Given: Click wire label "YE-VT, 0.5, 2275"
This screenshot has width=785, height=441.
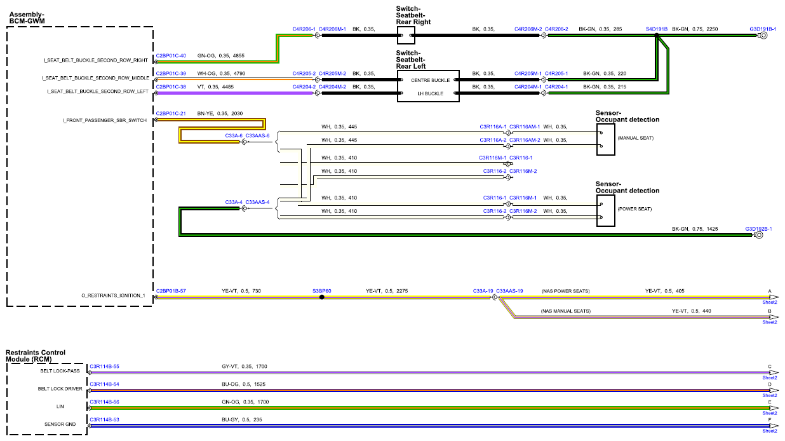Looking at the screenshot, I should (387, 290).
